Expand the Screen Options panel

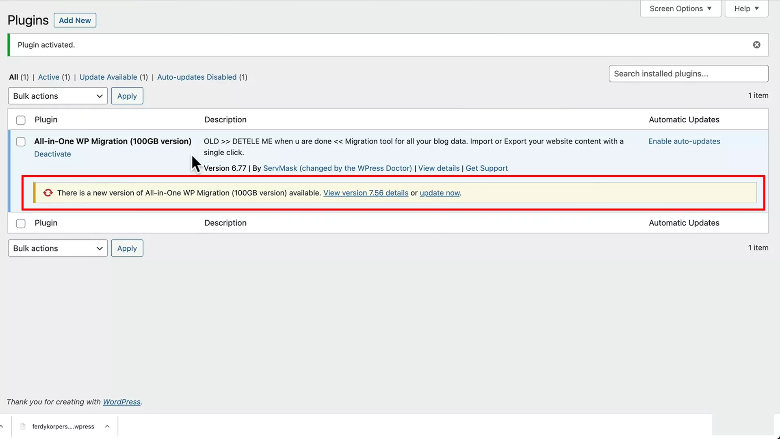[x=680, y=9]
